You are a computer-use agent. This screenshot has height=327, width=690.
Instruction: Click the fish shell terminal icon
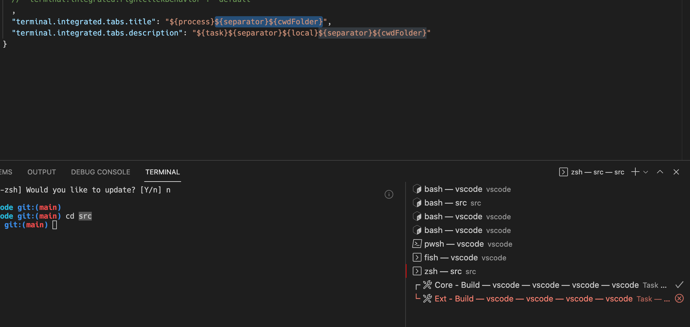(417, 257)
